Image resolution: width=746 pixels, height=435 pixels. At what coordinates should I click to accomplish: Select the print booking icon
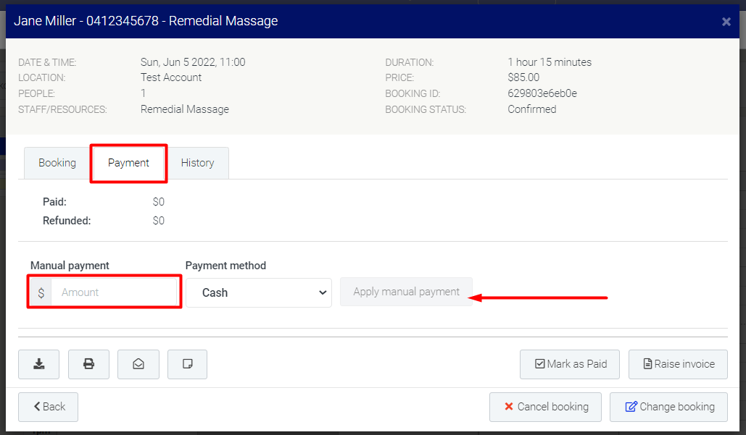(88, 364)
